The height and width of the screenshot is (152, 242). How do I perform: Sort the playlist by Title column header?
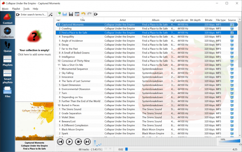pos(82,20)
